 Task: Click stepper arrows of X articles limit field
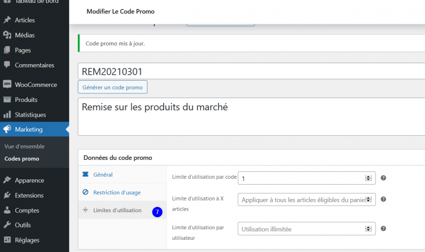pos(368,199)
